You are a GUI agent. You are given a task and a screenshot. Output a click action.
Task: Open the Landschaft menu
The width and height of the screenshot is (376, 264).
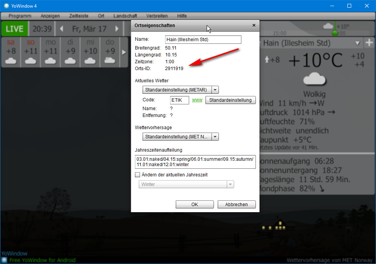click(x=125, y=16)
